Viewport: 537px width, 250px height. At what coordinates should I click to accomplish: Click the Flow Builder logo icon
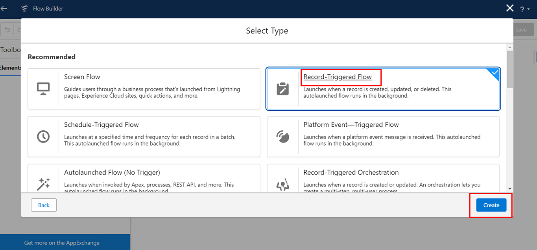click(25, 8)
